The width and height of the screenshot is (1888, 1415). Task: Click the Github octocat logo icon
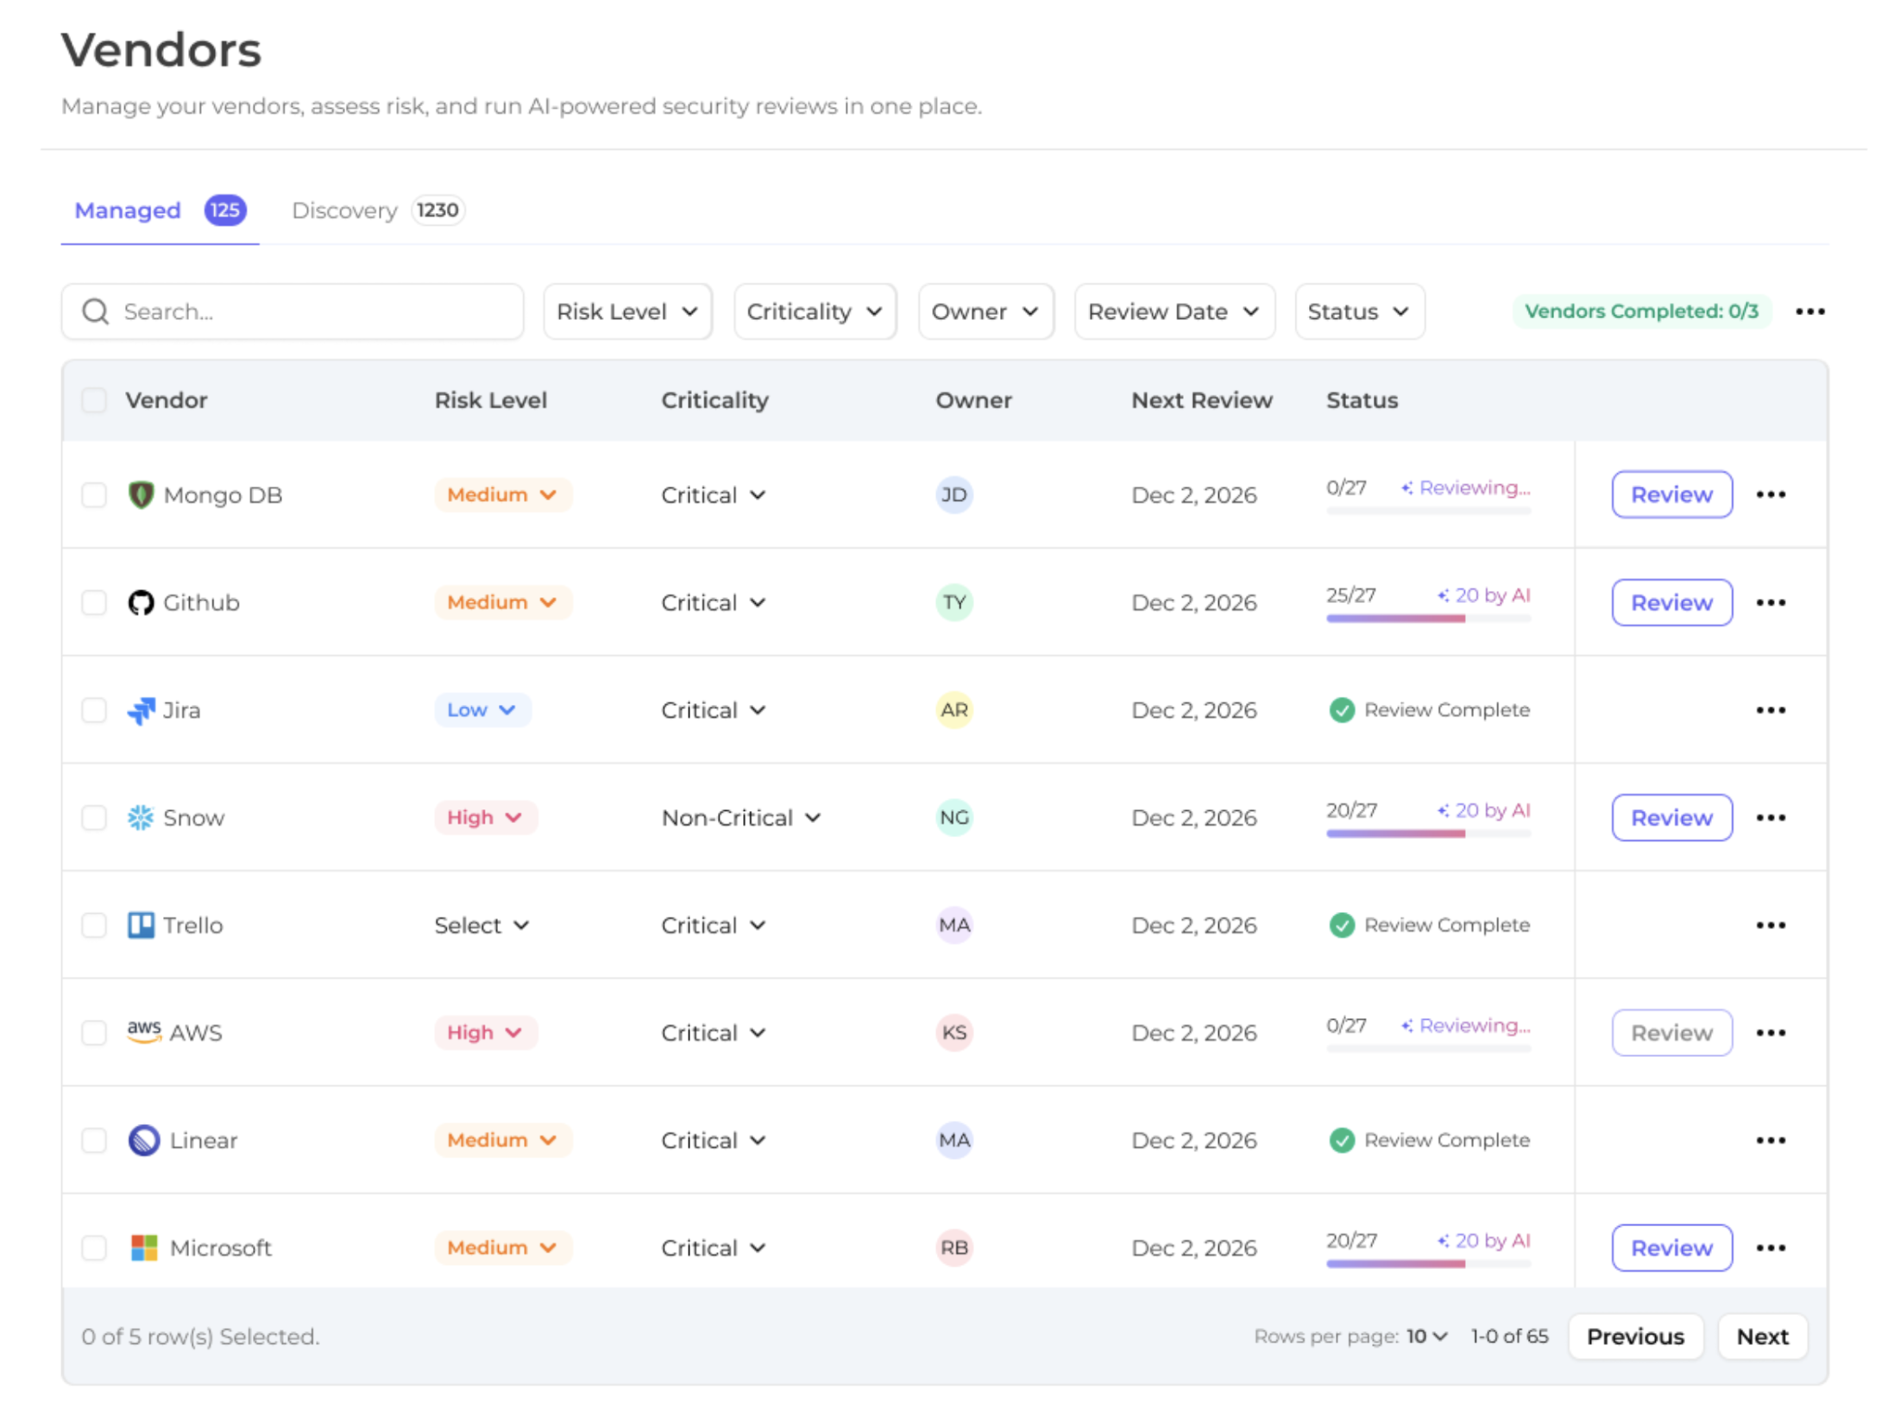pos(141,602)
